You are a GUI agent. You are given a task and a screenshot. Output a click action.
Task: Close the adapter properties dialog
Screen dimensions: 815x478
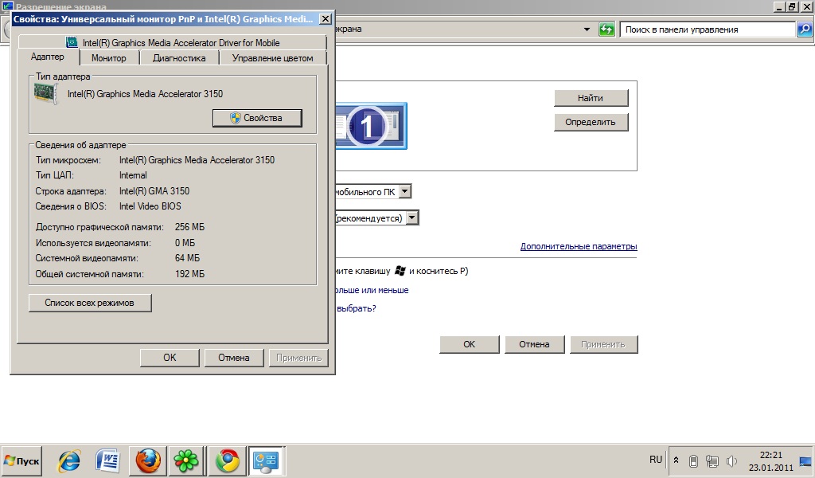(x=325, y=19)
